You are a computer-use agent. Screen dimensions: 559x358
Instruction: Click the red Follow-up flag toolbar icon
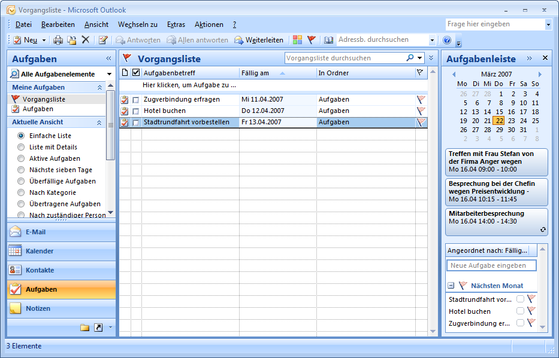(312, 40)
